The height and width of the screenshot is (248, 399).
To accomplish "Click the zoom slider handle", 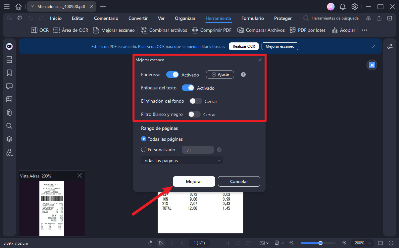I will (x=321, y=243).
